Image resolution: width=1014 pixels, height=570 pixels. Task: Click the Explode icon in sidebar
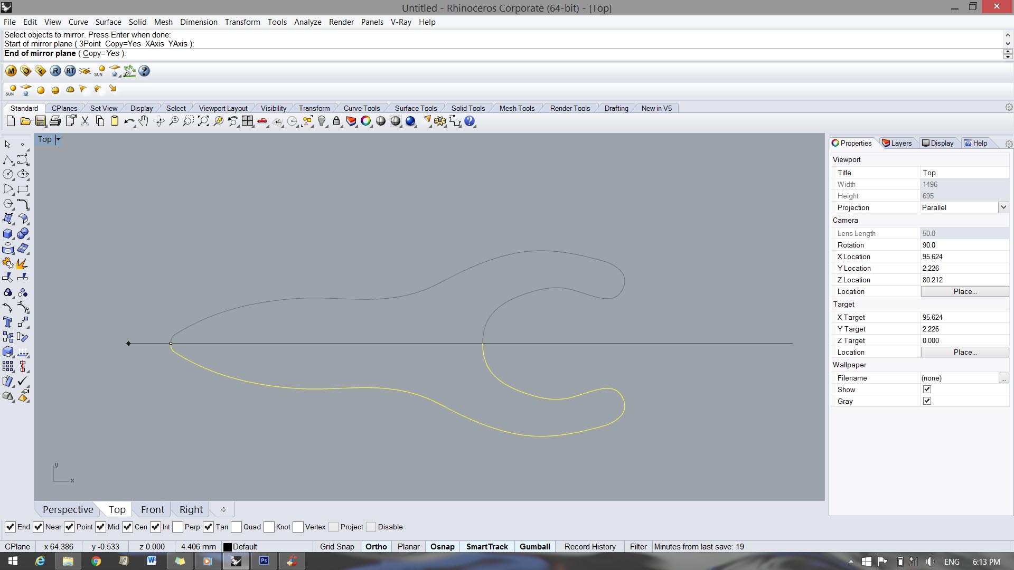23,263
